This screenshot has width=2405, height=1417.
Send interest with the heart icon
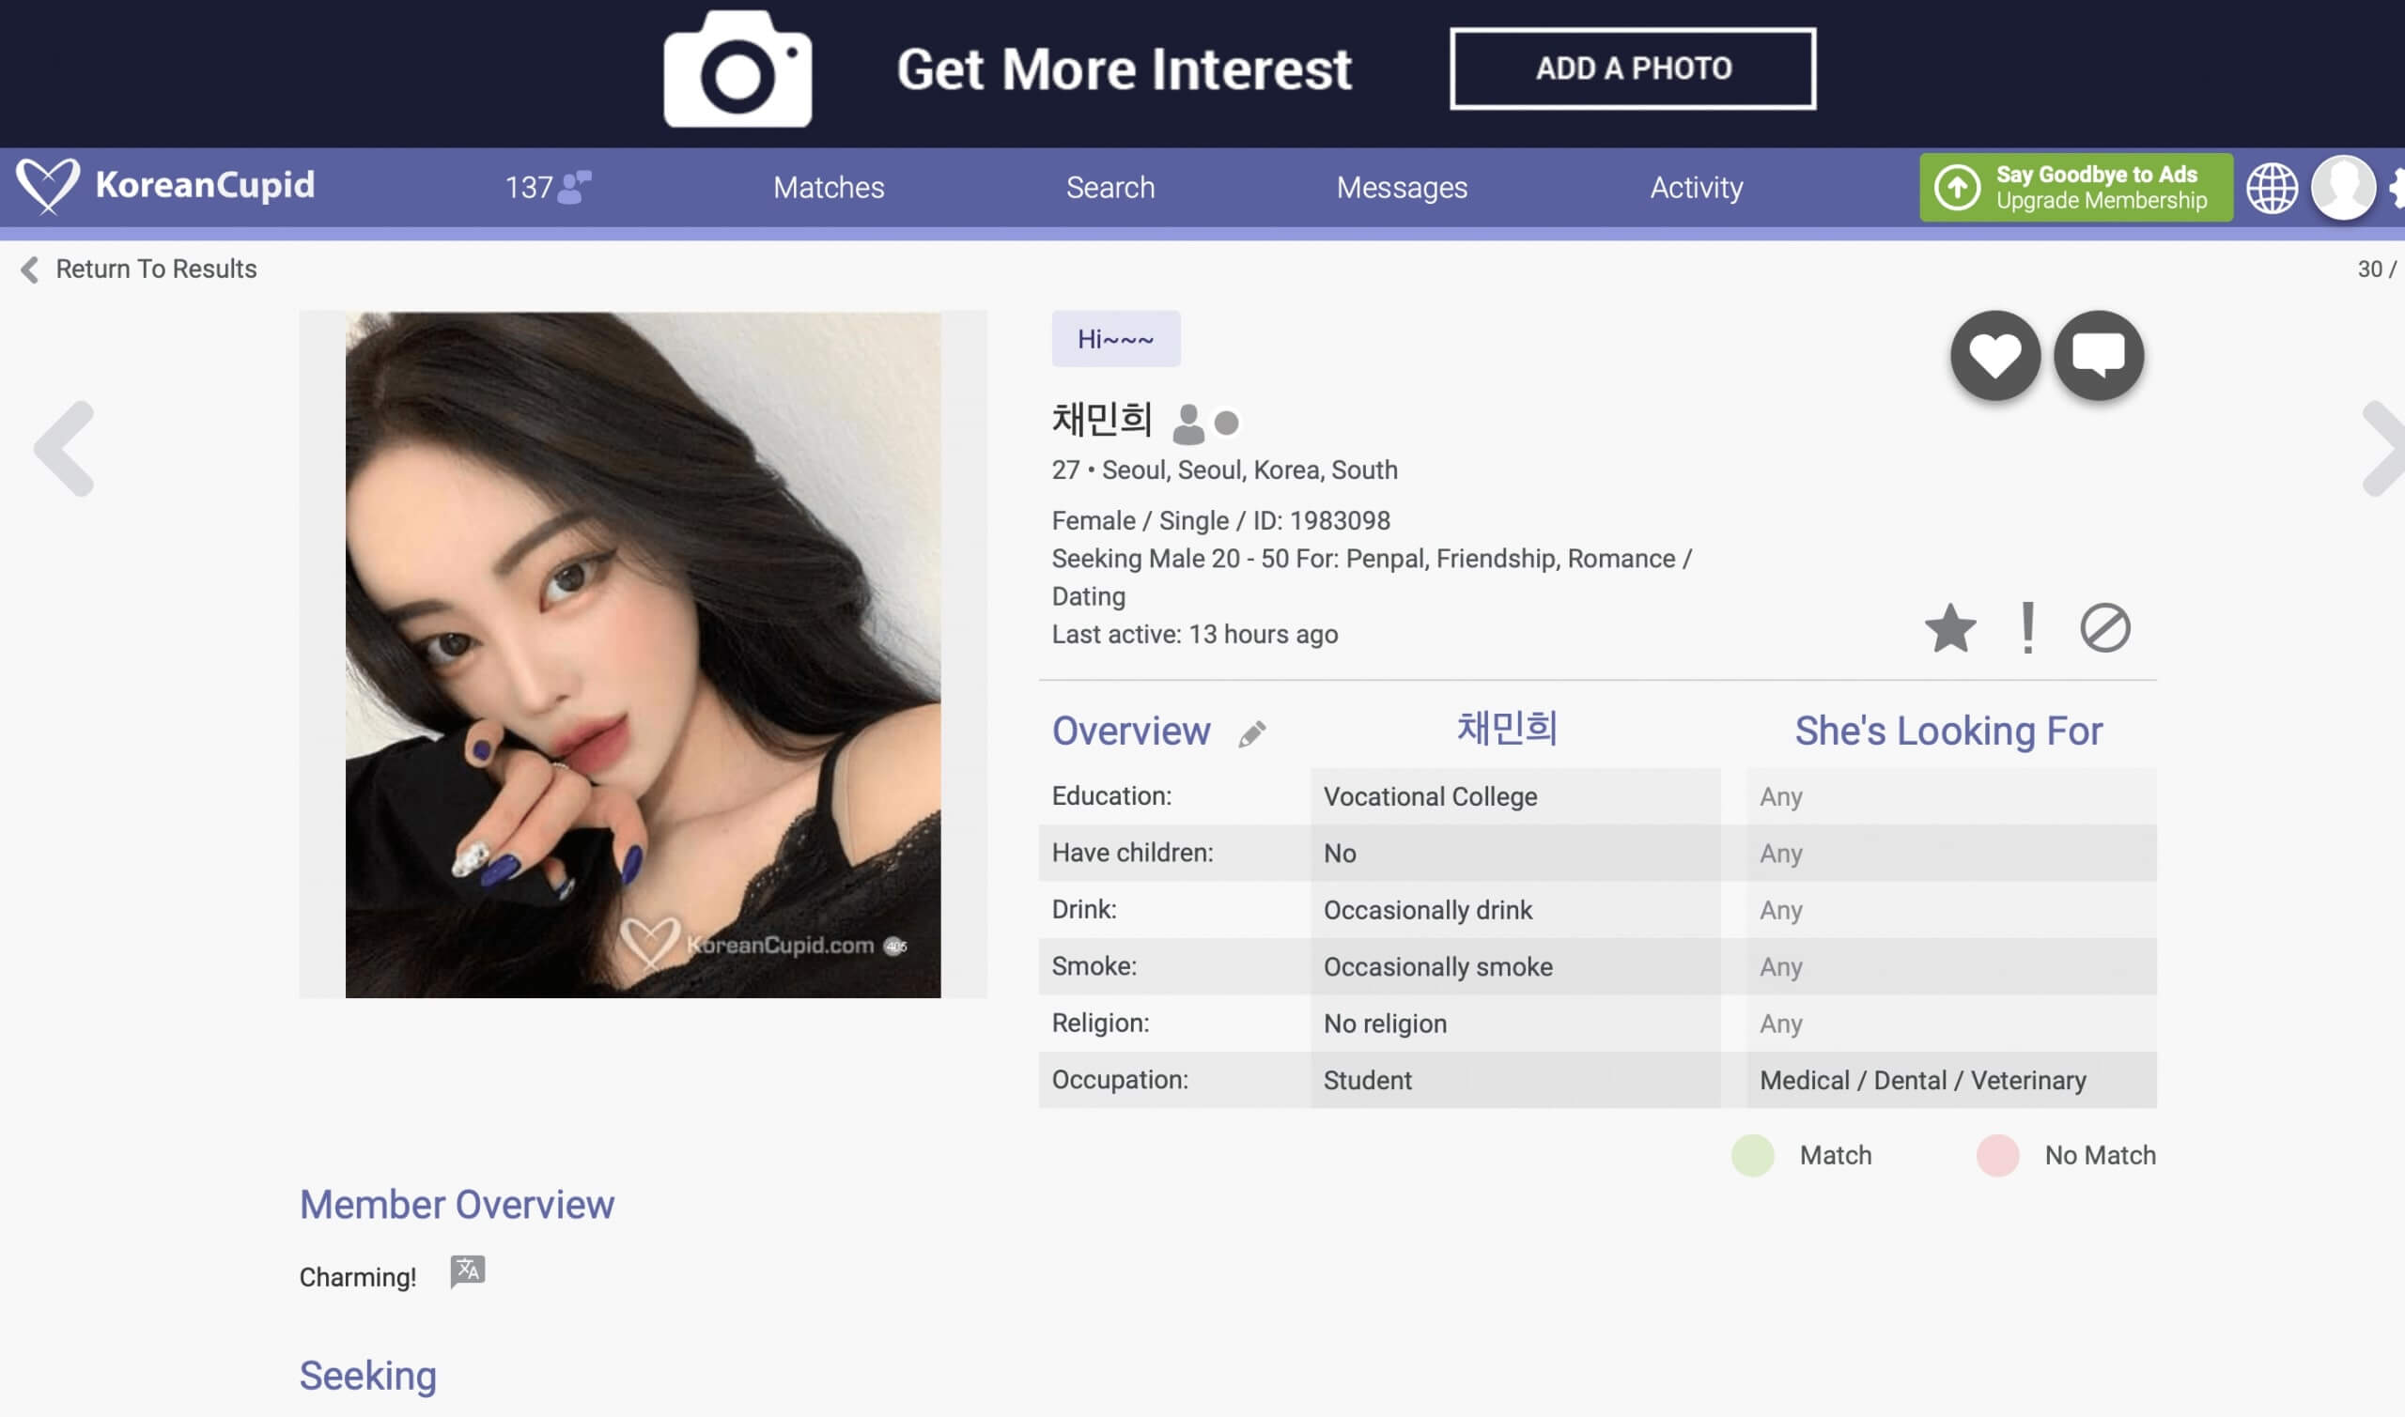1995,355
